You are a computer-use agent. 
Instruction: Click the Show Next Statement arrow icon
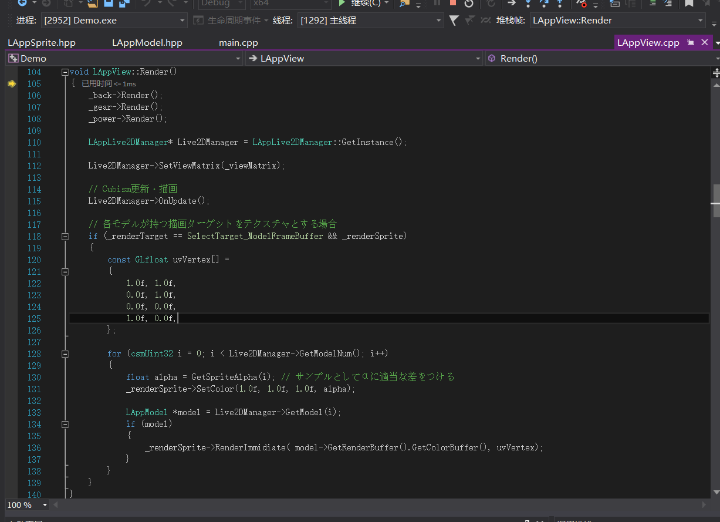pos(511,3)
